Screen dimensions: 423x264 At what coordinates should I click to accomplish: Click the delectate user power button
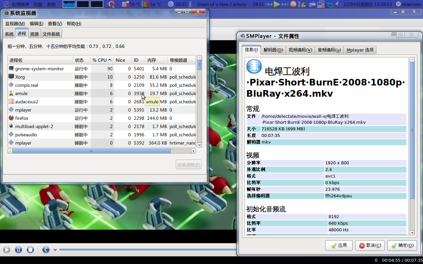(408, 4)
